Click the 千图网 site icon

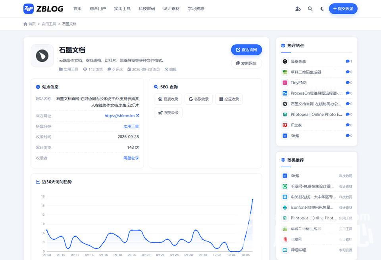285,186
